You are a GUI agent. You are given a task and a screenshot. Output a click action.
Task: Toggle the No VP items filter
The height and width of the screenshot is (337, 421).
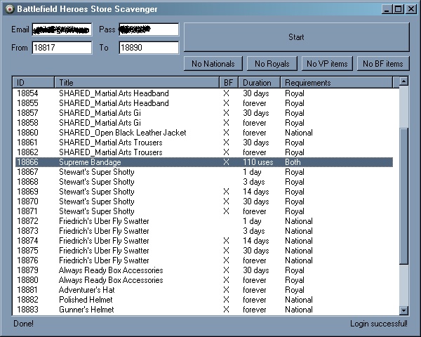[x=327, y=64]
